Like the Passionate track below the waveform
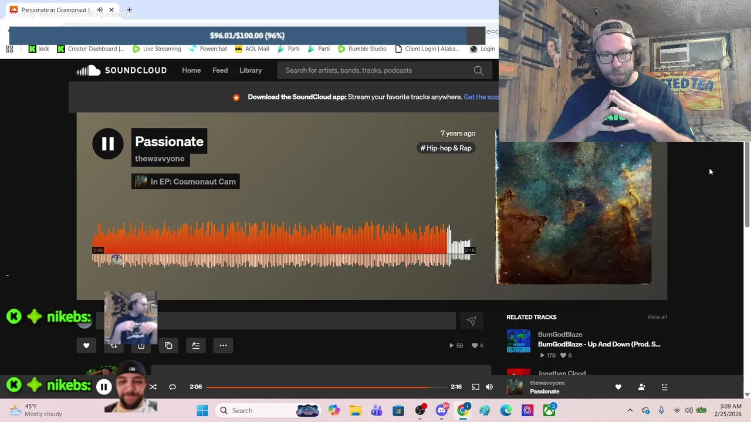This screenshot has height=422, width=751. click(86, 345)
